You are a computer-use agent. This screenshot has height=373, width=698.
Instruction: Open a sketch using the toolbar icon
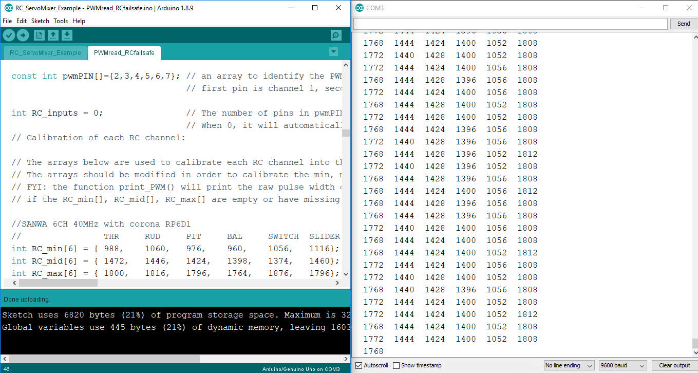point(53,35)
